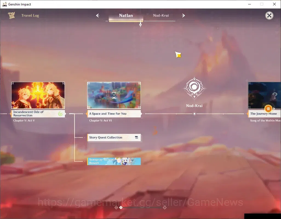Go to next region with right arrow
This screenshot has width=281, height=219.
pyautogui.click(x=183, y=16)
